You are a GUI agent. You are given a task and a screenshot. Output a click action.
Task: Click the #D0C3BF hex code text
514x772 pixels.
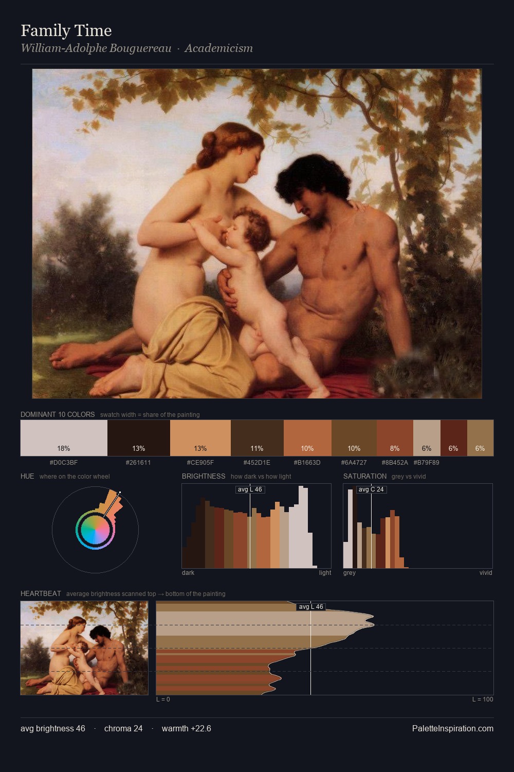(x=64, y=462)
